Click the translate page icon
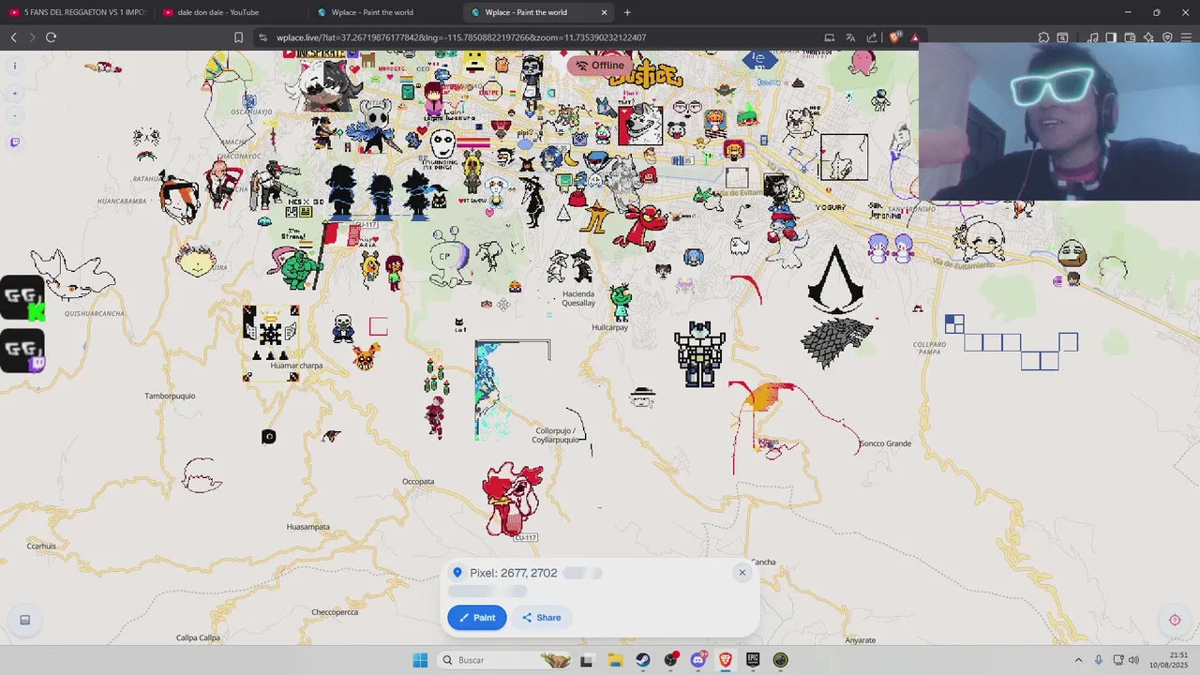The image size is (1200, 675). click(x=850, y=37)
